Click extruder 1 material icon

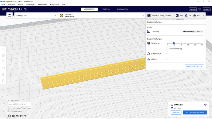coord(61,16)
